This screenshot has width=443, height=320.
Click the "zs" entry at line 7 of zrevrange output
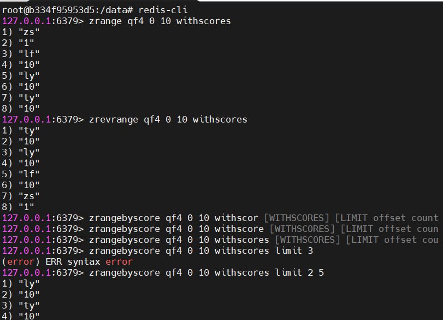(29, 196)
